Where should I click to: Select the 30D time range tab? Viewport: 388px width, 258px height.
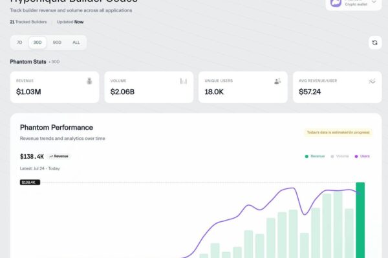pyautogui.click(x=38, y=43)
